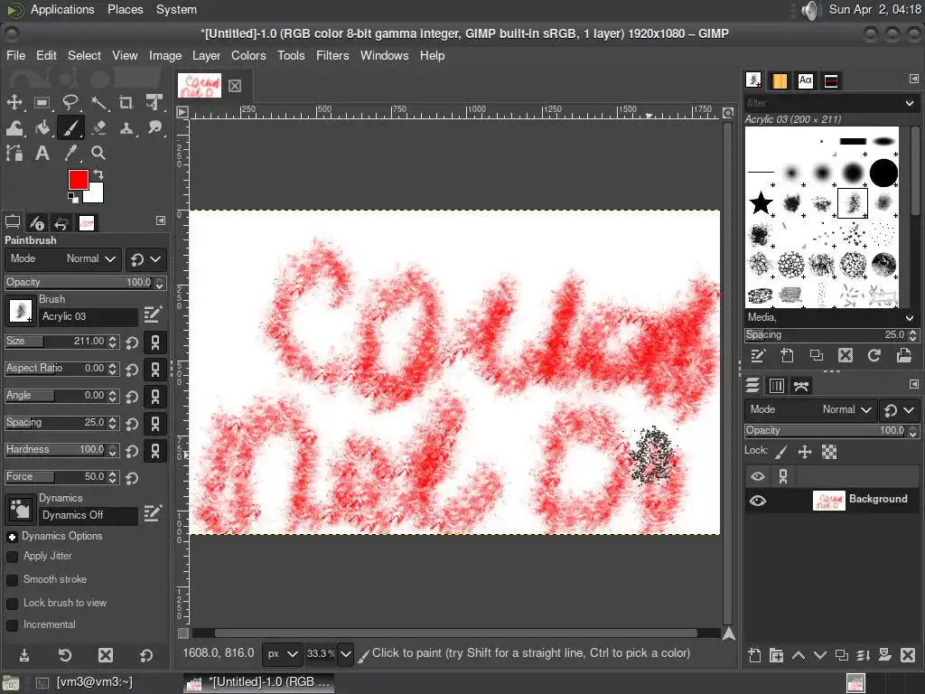This screenshot has width=925, height=694.
Task: Click the red foreground color swatch
Action: [78, 180]
